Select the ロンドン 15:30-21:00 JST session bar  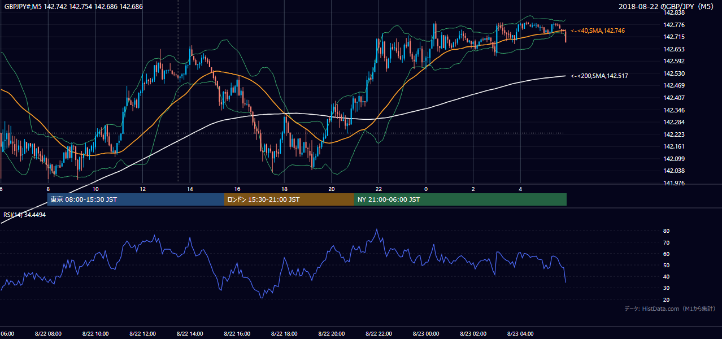pyautogui.click(x=289, y=199)
